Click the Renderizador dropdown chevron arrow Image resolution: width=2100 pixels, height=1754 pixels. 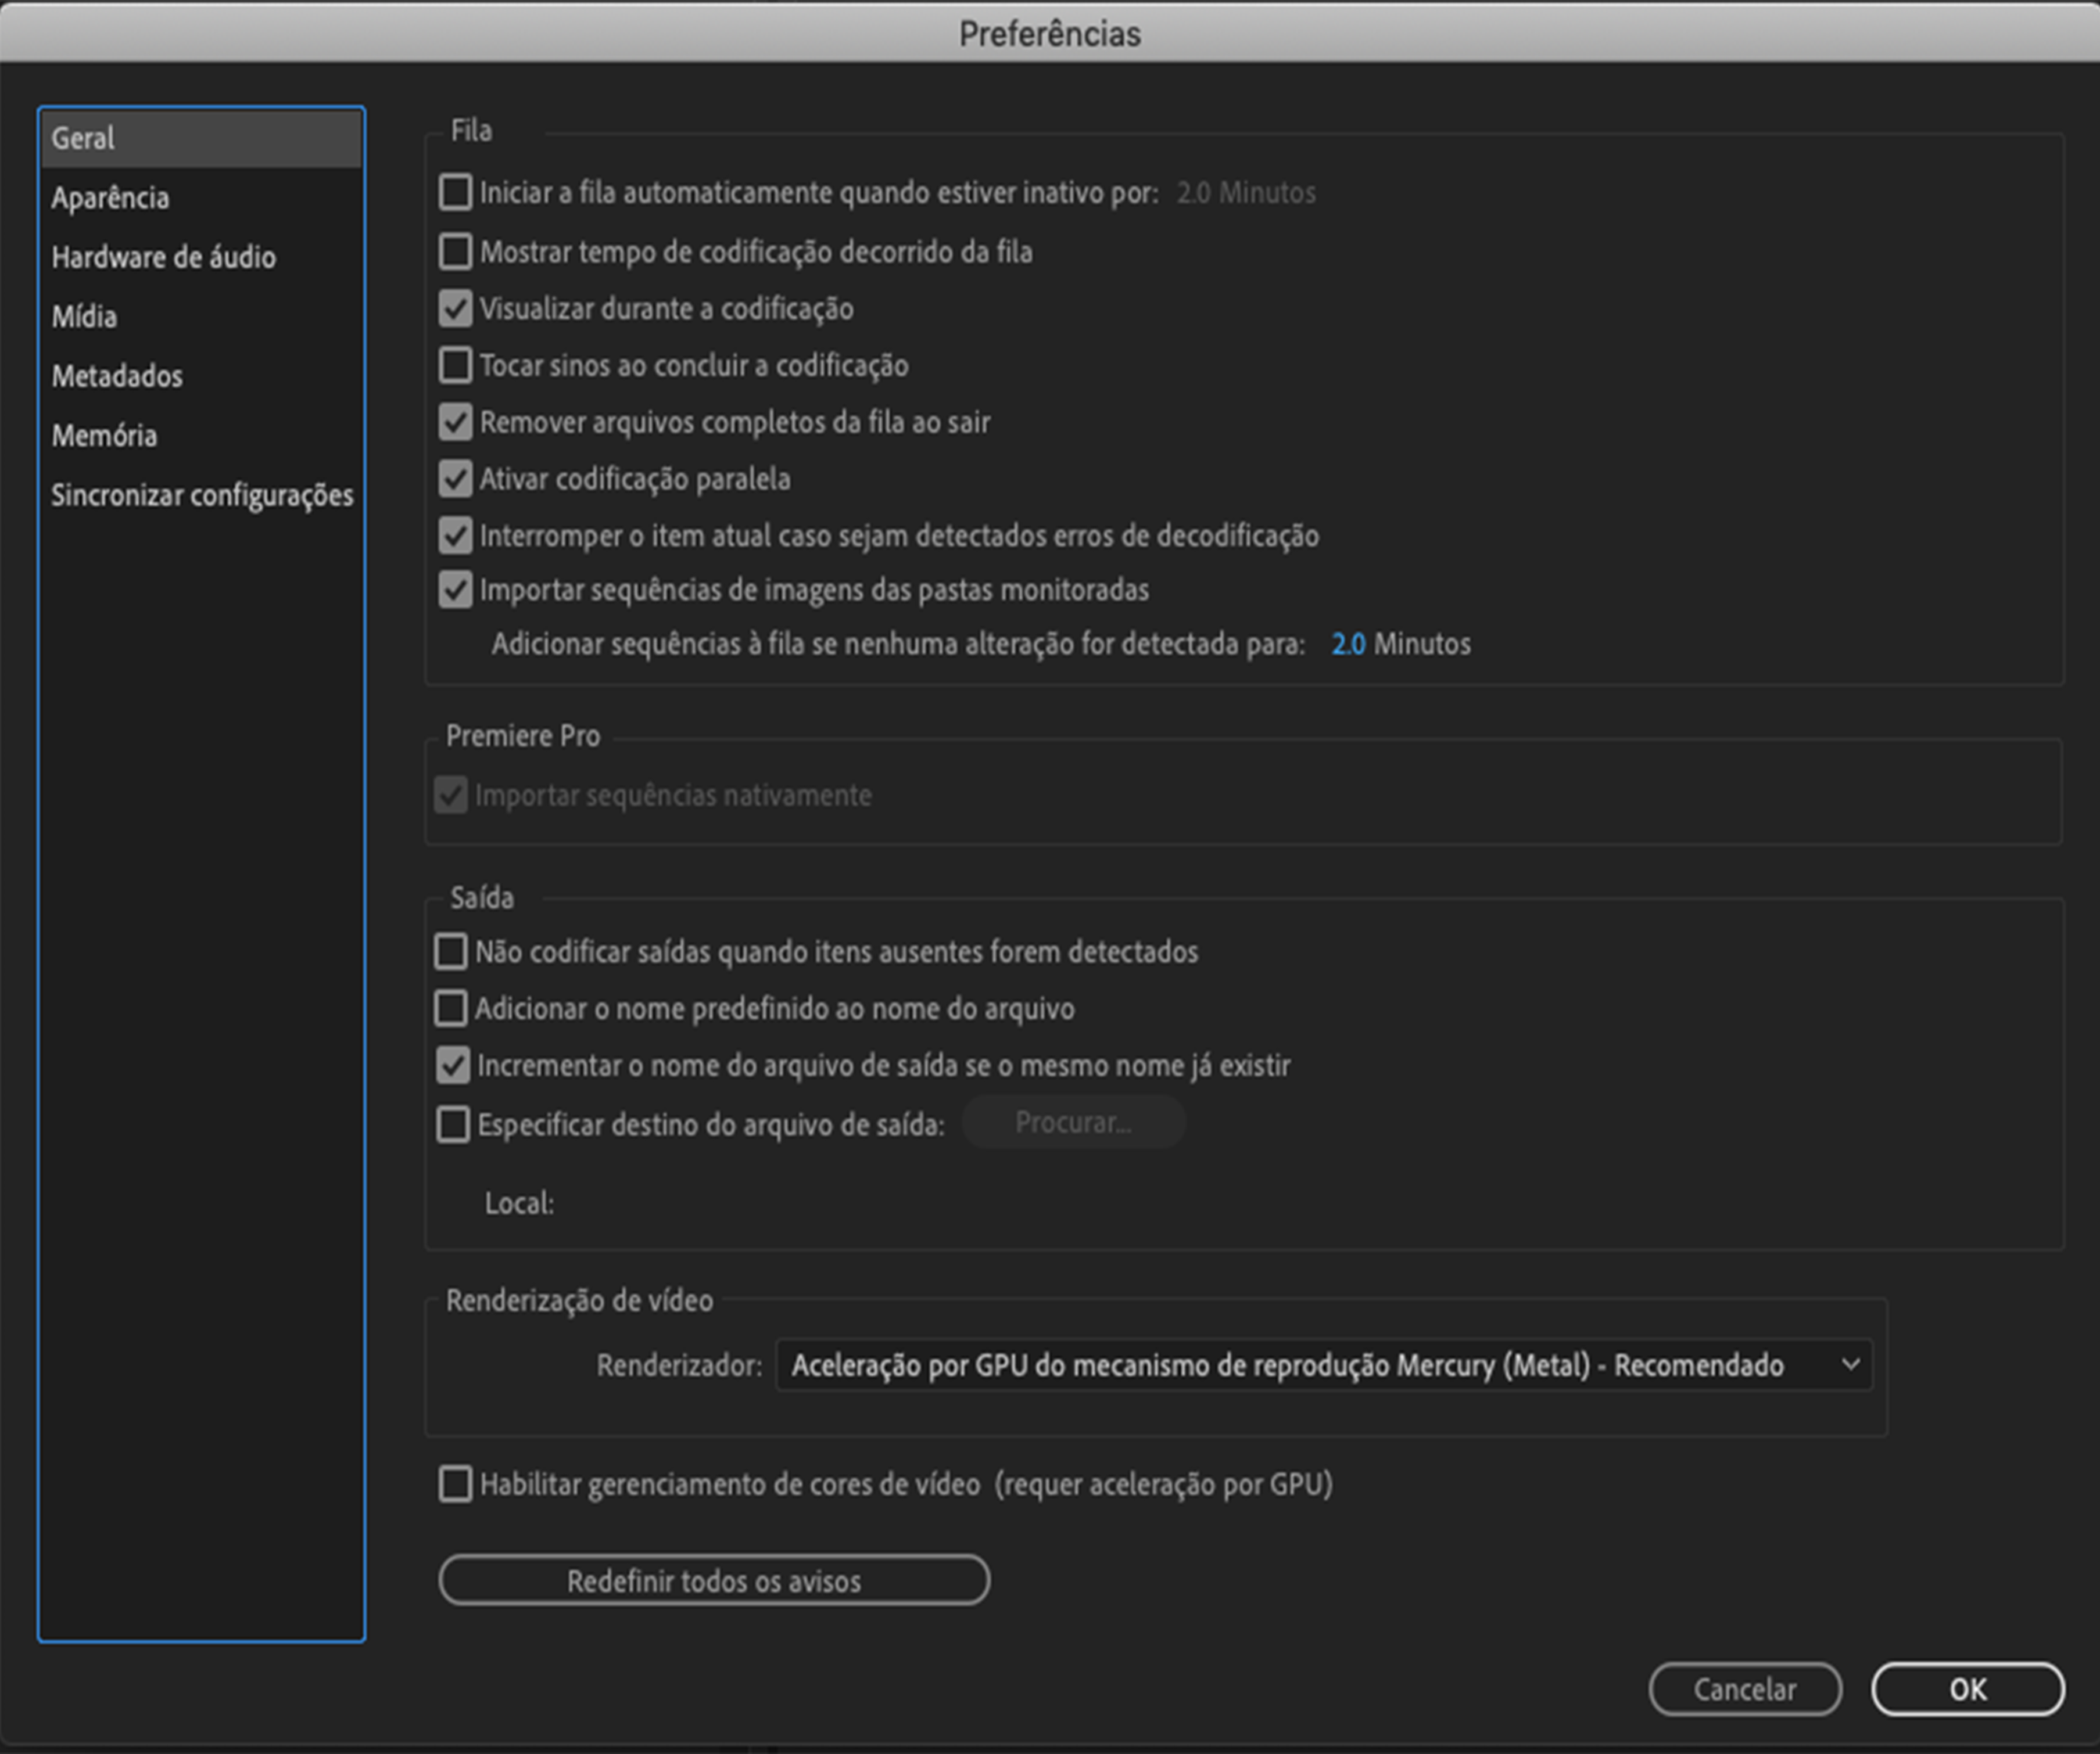tap(1850, 1364)
